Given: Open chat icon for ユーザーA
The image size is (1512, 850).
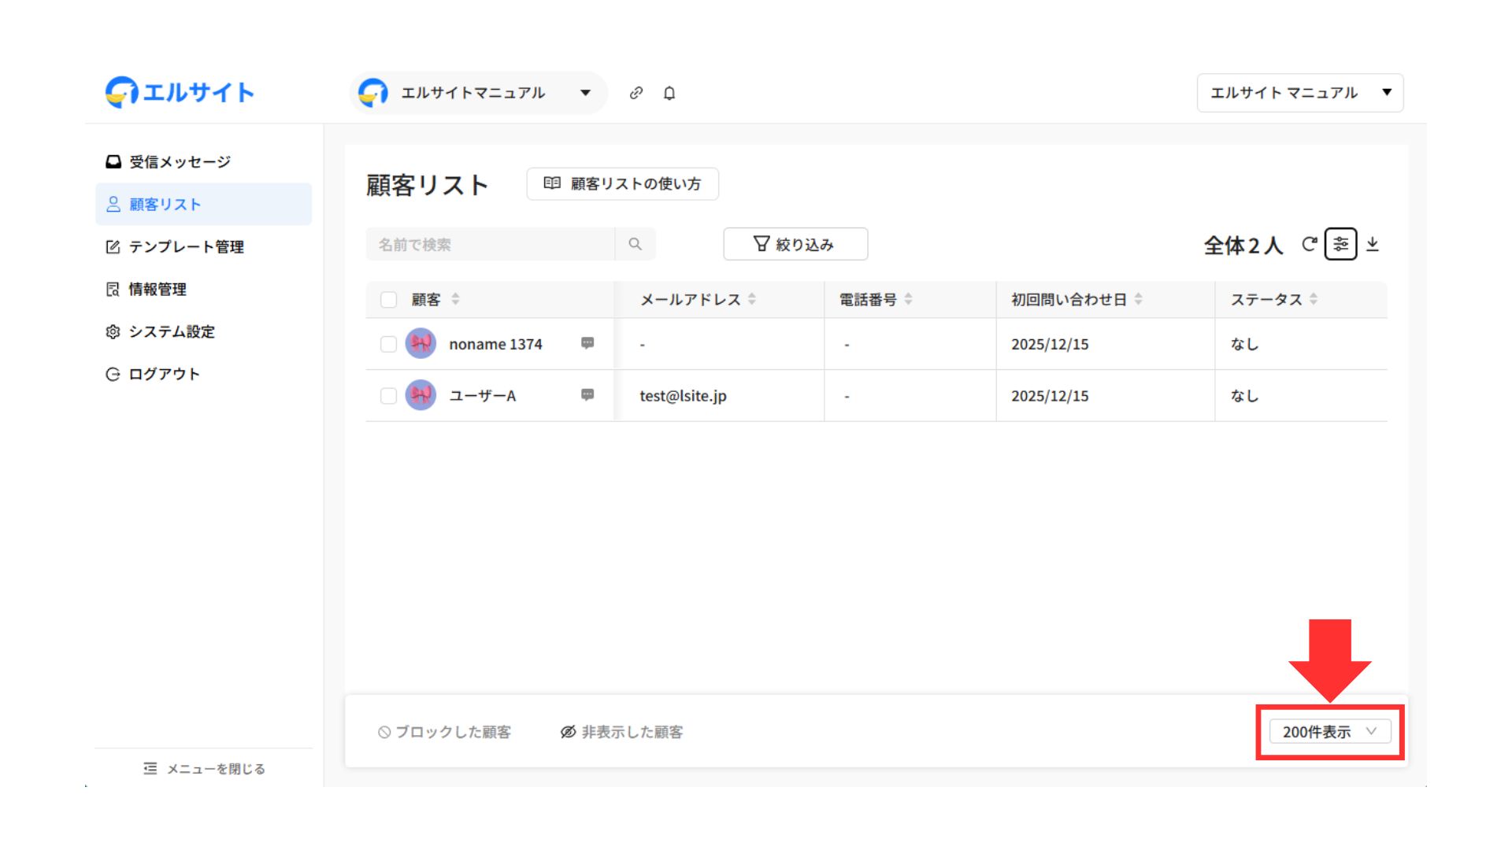Looking at the screenshot, I should click(x=587, y=395).
